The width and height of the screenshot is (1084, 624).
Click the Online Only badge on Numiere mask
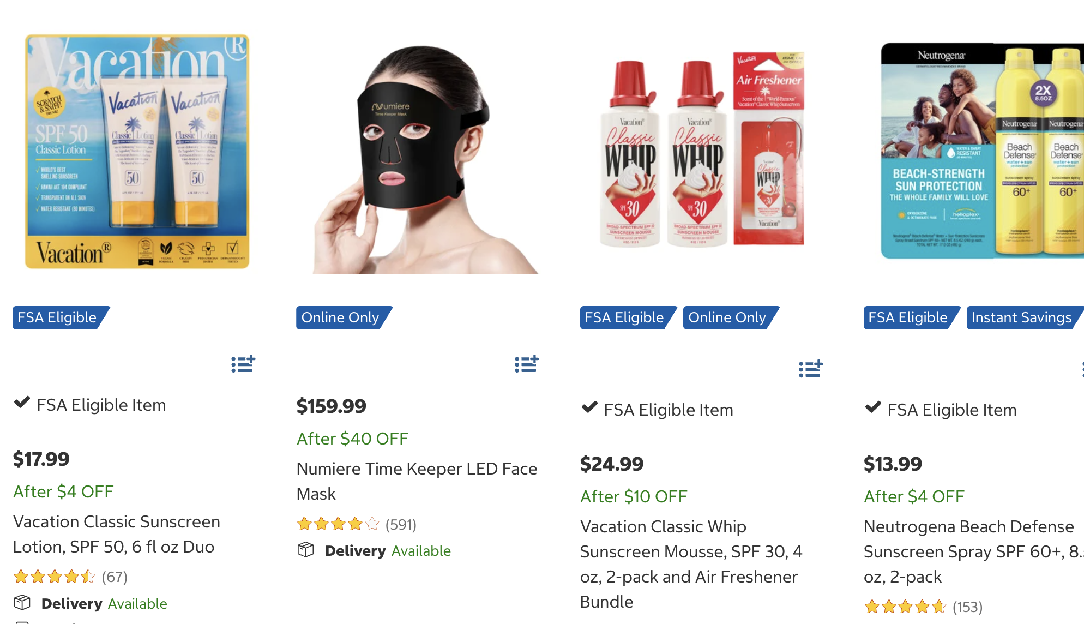pos(340,317)
